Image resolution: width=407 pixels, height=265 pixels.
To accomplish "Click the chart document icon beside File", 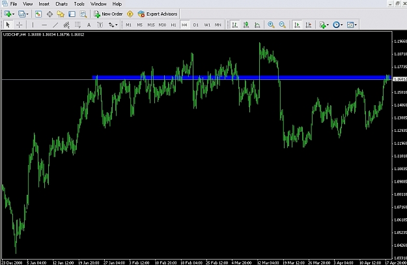I will pyautogui.click(x=5, y=4).
